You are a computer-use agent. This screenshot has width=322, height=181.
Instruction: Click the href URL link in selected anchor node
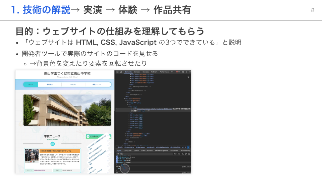pos(154,109)
